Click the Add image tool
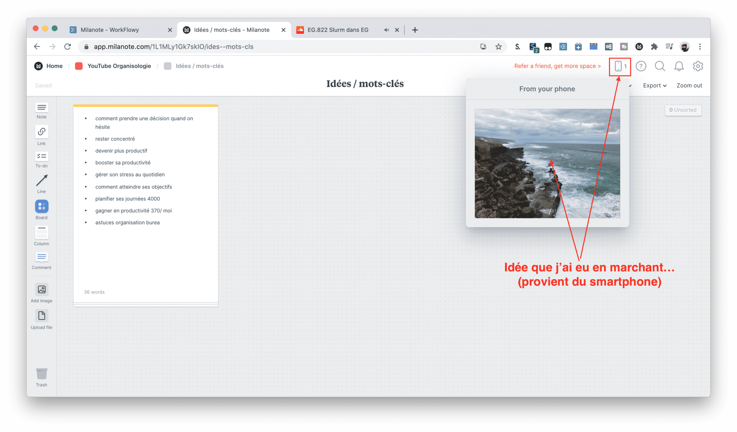Screen dimensions: 737x432 click(41, 293)
